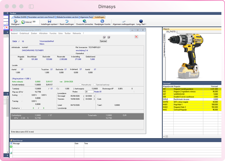Switch to Globale favorieten van bmi tab
Image resolution: width=225 pixels, height=161 pixels.
pyautogui.click(x=68, y=17)
